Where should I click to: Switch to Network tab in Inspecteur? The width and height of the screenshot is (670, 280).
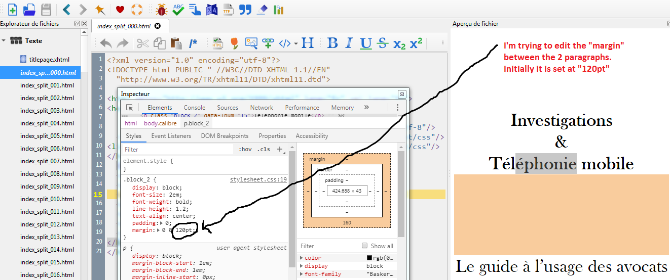coord(262,108)
